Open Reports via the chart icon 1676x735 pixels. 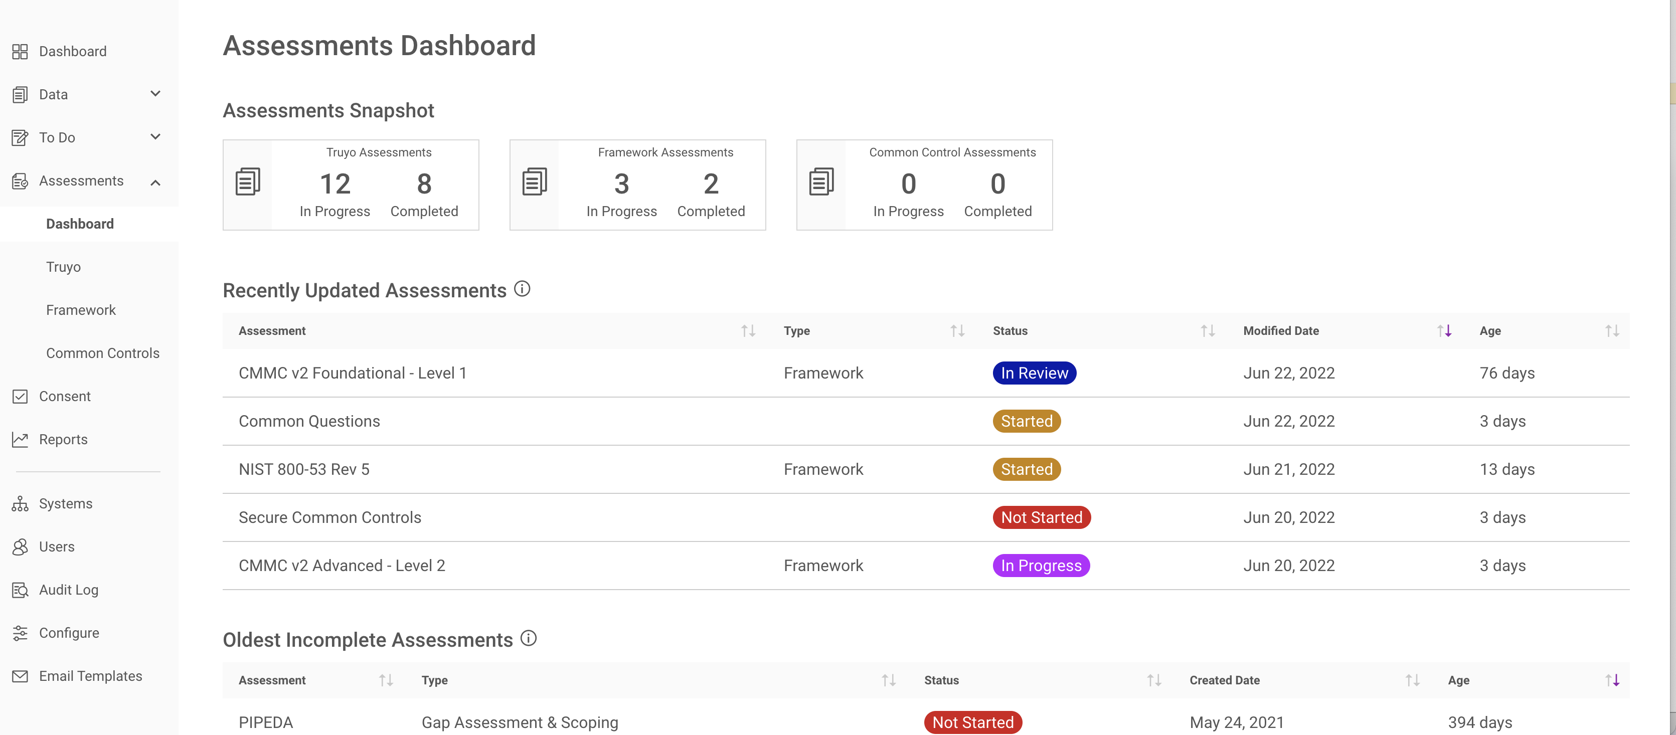20,439
